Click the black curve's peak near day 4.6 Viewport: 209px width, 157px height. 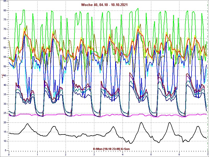(141, 122)
